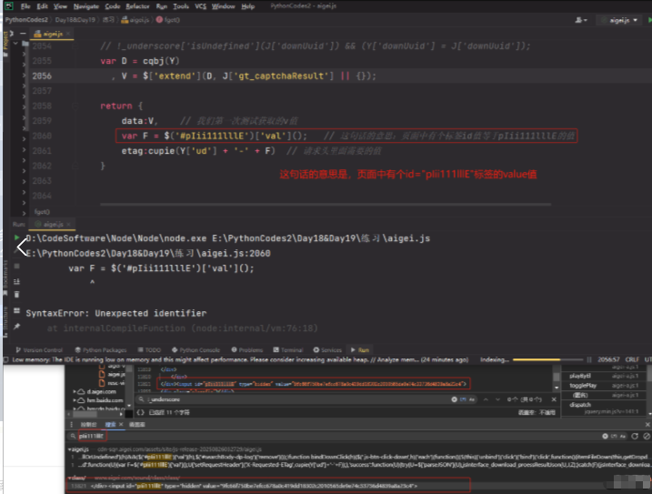Click the Indexing progress bar
This screenshot has height=494, width=652.
[547, 359]
